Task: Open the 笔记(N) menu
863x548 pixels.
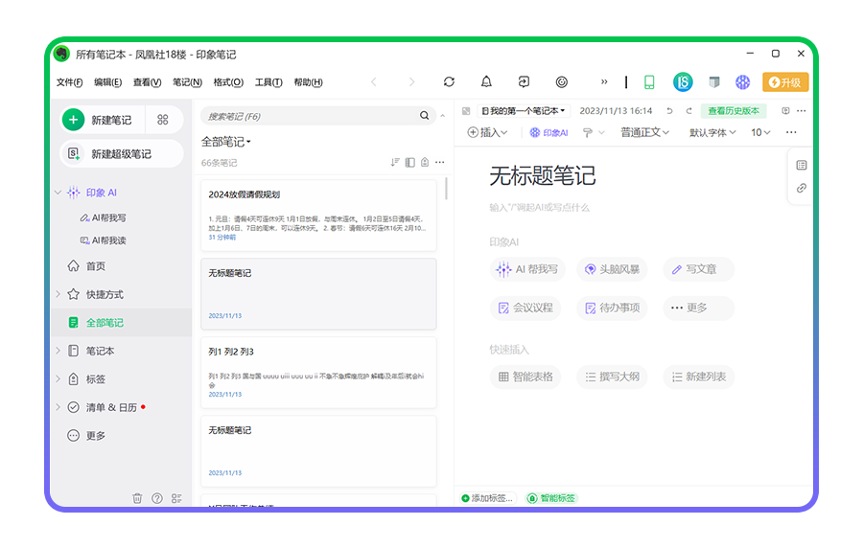Action: click(x=187, y=81)
